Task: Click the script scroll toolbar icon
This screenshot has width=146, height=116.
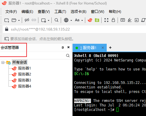Action: coord(144,20)
